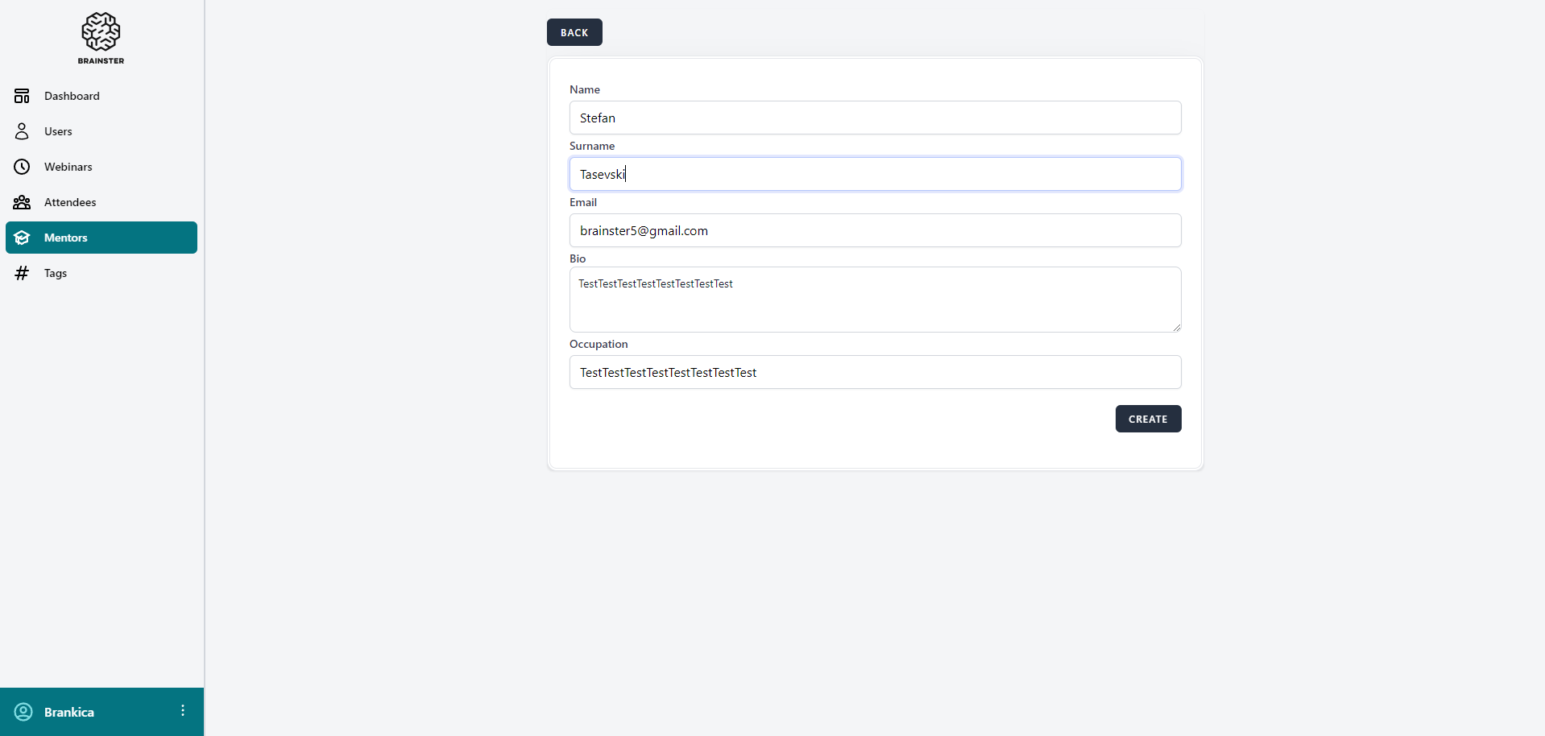Screen dimensions: 1545x736
Task: Click the Brainster logo icon
Action: 101,32
